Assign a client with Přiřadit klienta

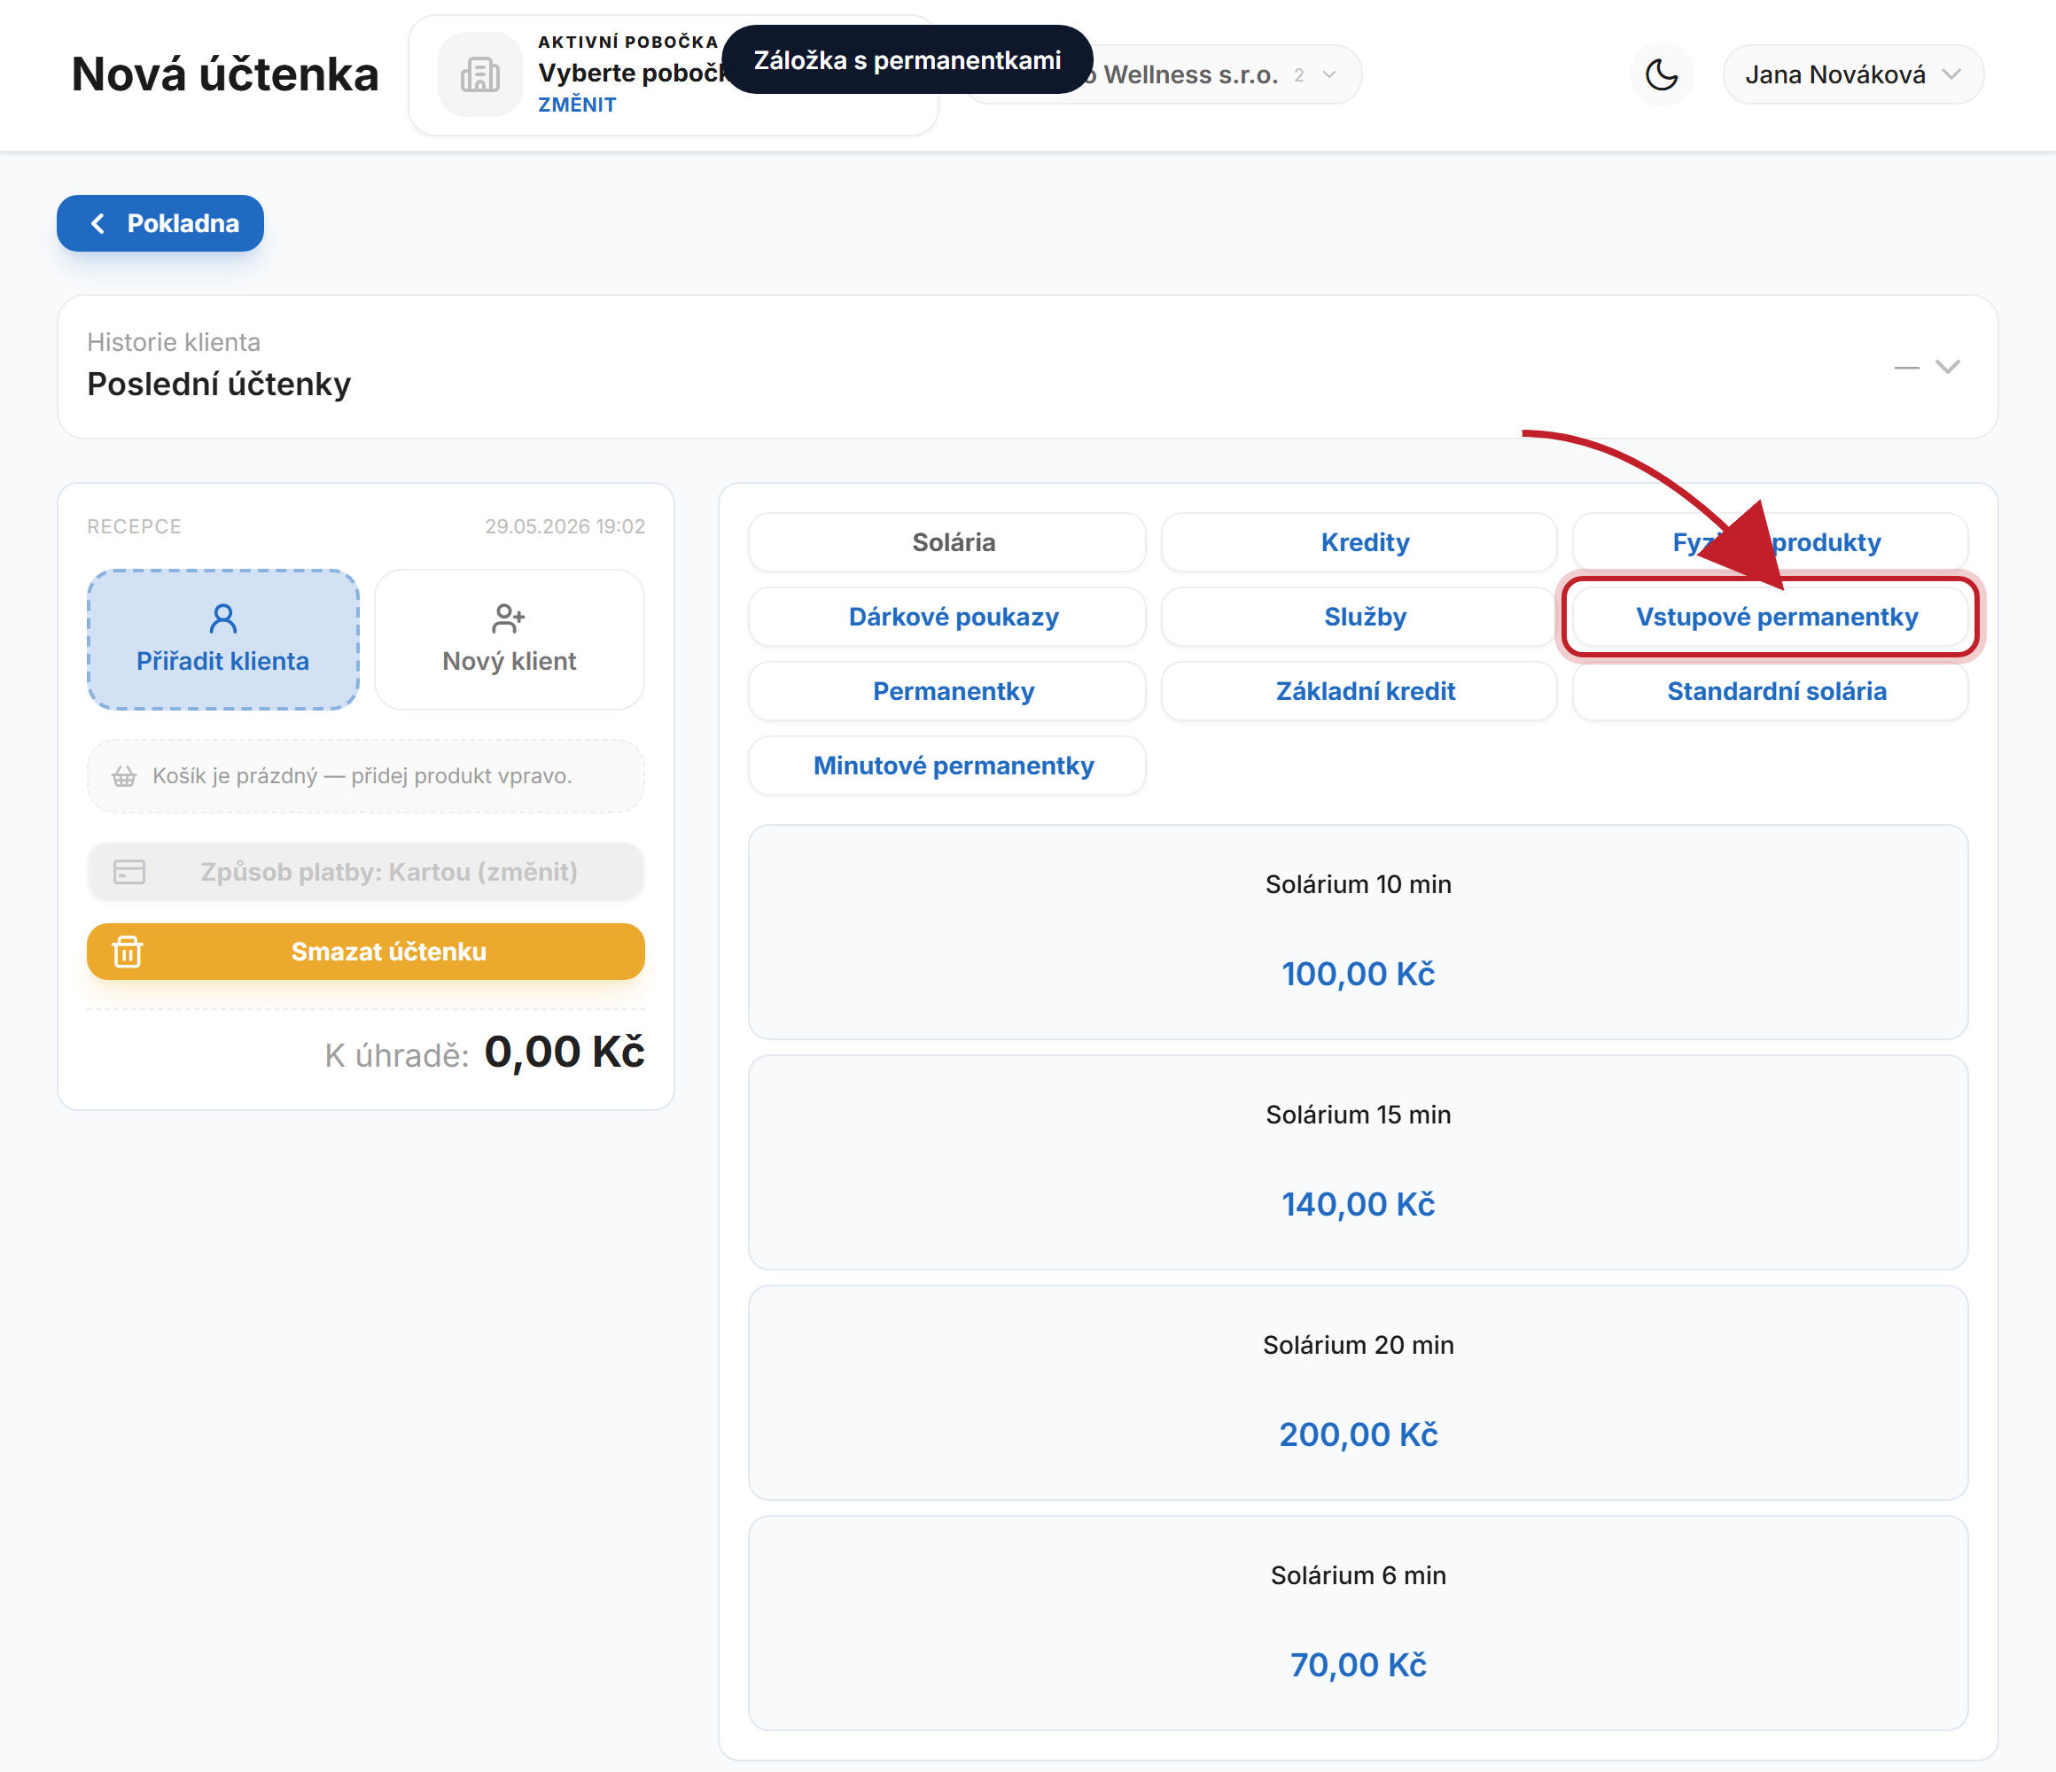coord(223,640)
